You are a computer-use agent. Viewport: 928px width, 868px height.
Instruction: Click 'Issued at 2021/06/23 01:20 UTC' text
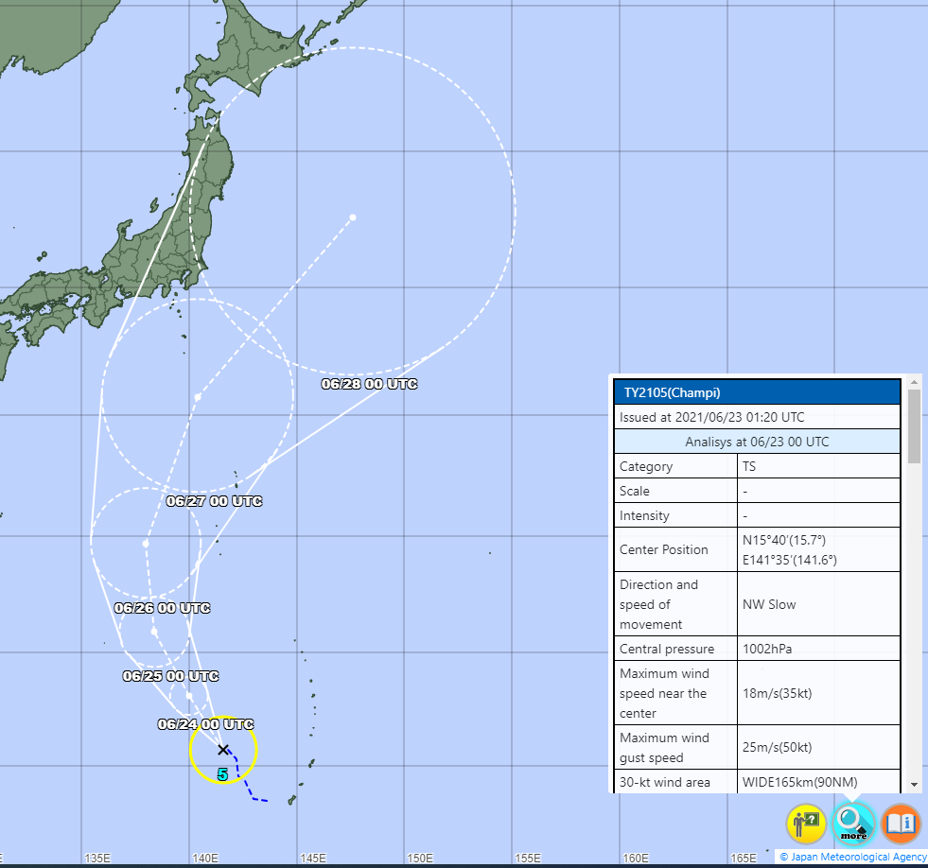(712, 417)
